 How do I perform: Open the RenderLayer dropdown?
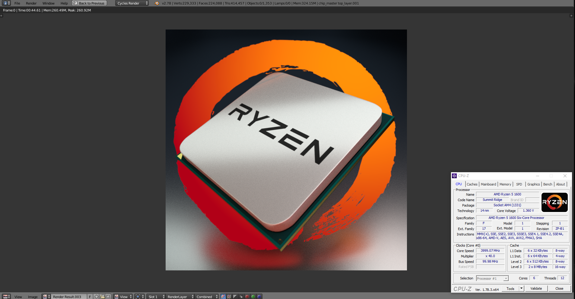pyautogui.click(x=180, y=297)
